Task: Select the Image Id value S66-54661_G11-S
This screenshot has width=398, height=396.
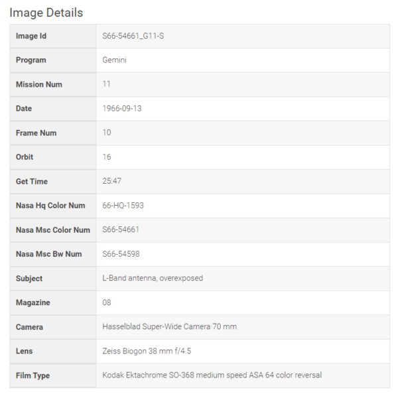Action: [x=133, y=36]
